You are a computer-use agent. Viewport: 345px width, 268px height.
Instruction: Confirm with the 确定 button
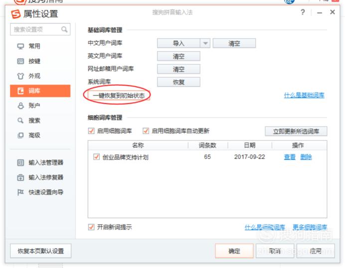click(234, 251)
